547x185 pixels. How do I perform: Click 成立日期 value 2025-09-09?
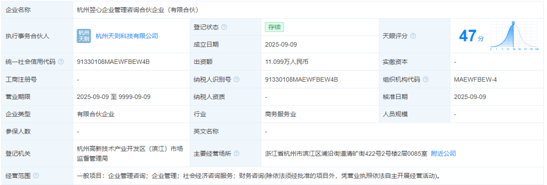point(281,45)
